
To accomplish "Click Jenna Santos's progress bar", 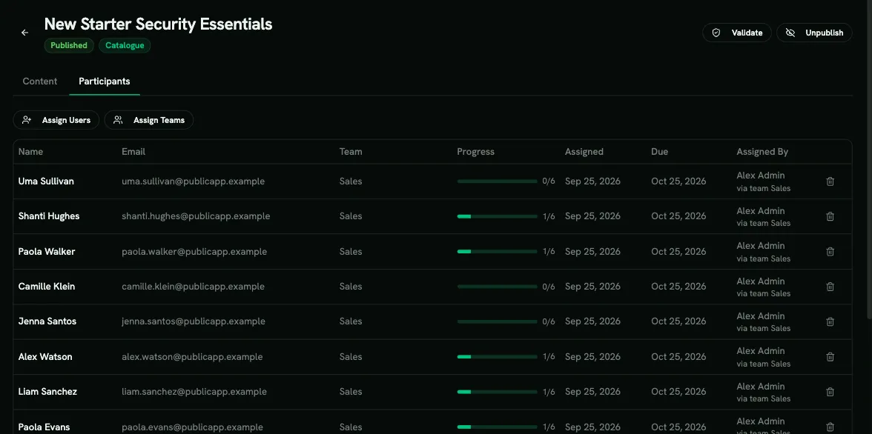I will pos(497,321).
